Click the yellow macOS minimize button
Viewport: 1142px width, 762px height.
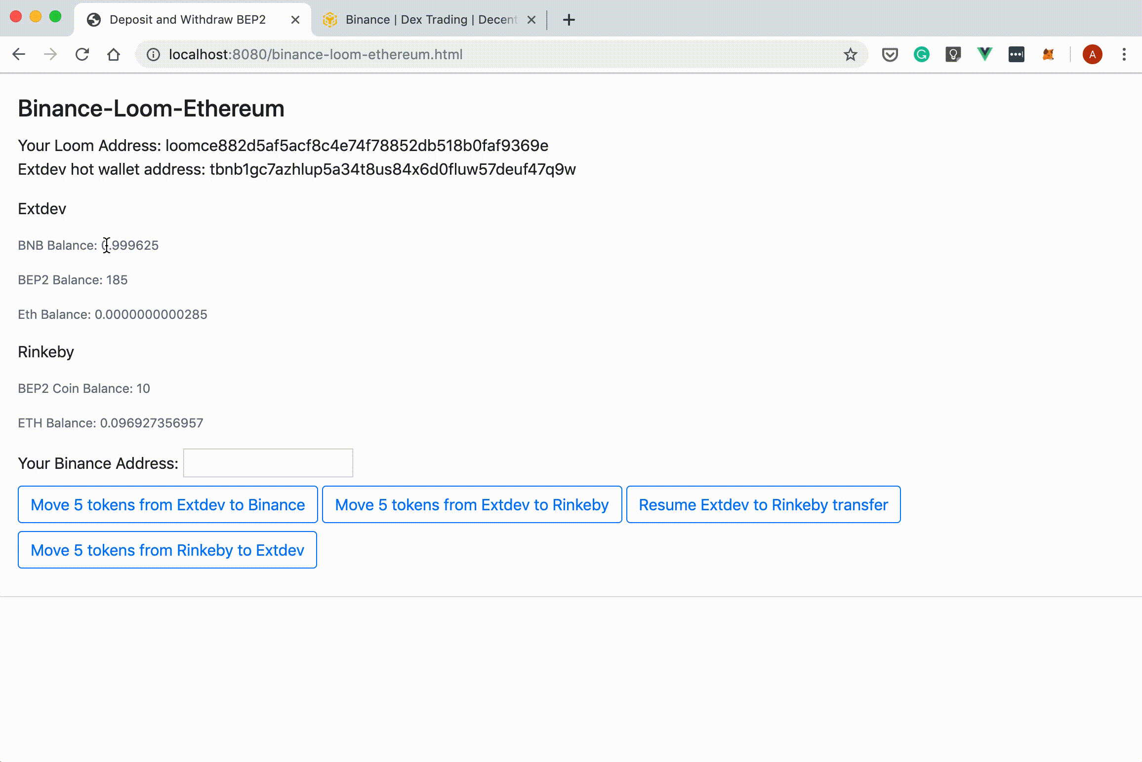point(36,17)
